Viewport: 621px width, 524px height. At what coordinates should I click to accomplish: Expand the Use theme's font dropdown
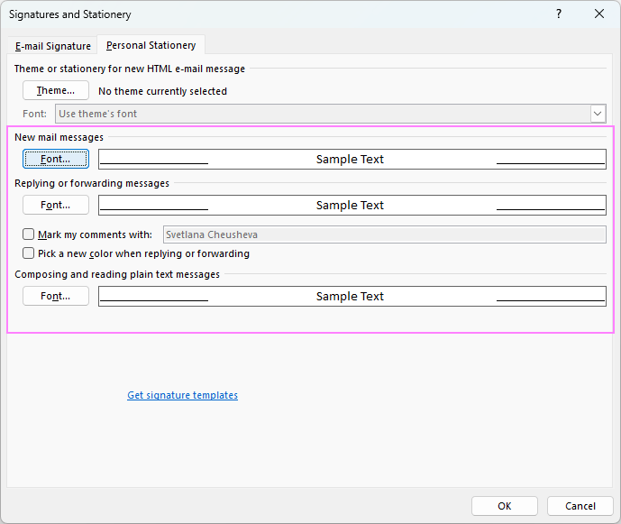330,114
